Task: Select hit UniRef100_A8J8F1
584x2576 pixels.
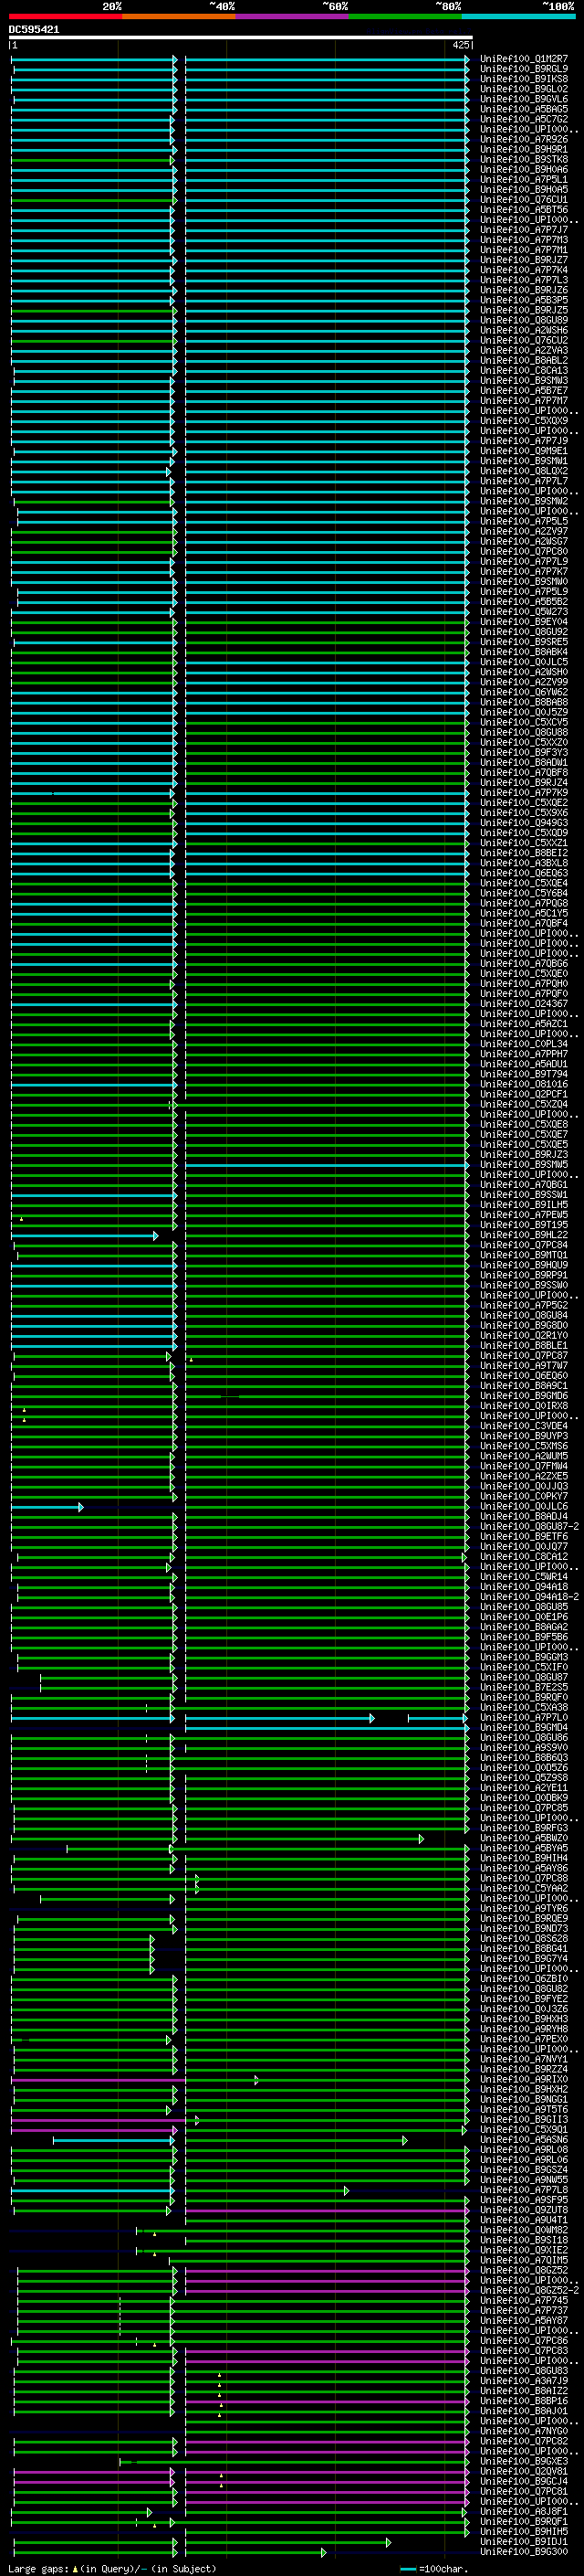Action: pyautogui.click(x=524, y=2511)
